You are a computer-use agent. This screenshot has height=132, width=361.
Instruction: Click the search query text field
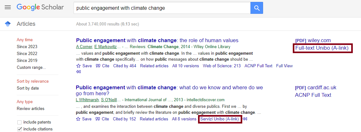(x=162, y=8)
